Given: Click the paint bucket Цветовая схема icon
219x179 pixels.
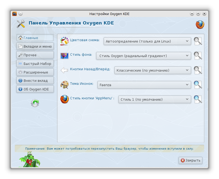Looking at the screenshot, I should [x=64, y=41].
